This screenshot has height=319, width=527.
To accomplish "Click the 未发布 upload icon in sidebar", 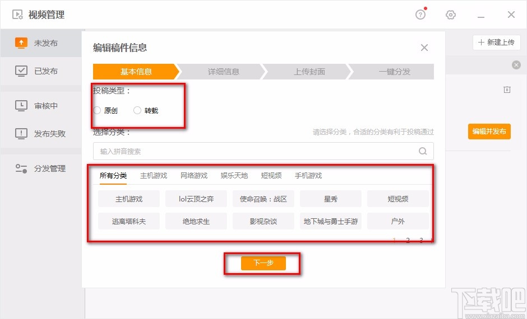I will [21, 43].
